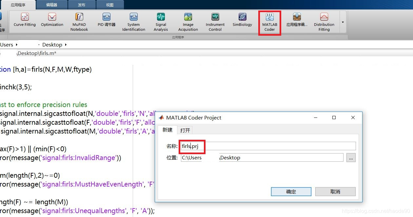Click 'signal:firls:UnequalLengths' code line
The height and width of the screenshot is (217, 413).
[x=77, y=211]
